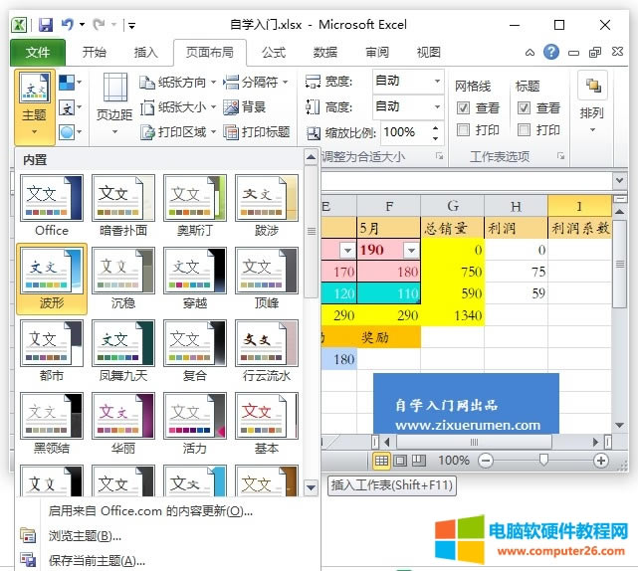Switch to the 公式 ribbon tab

click(x=273, y=53)
